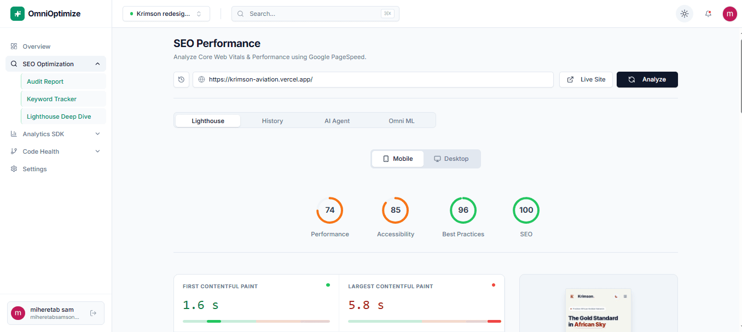
Task: Click the Code Health branch icon
Action: pyautogui.click(x=14, y=152)
